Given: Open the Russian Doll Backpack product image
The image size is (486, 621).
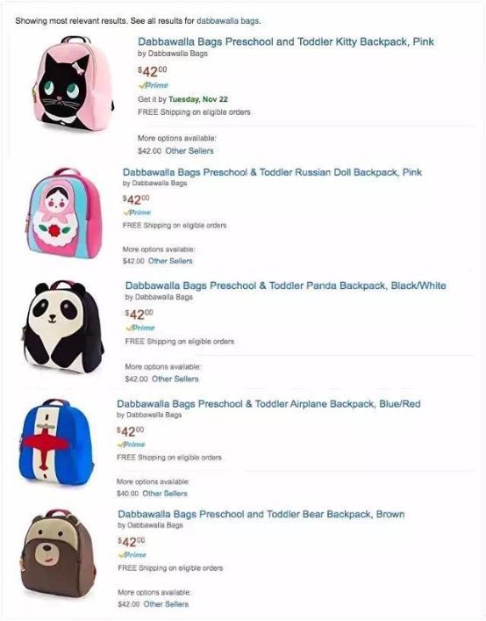Looking at the screenshot, I should (64, 213).
